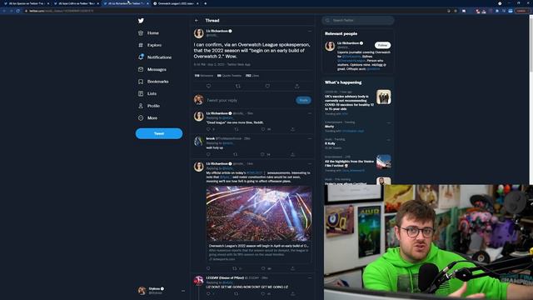Viewport: 533px width, 300px height.
Task: Follow Liz Richardson in Relevant people
Action: coord(382,45)
